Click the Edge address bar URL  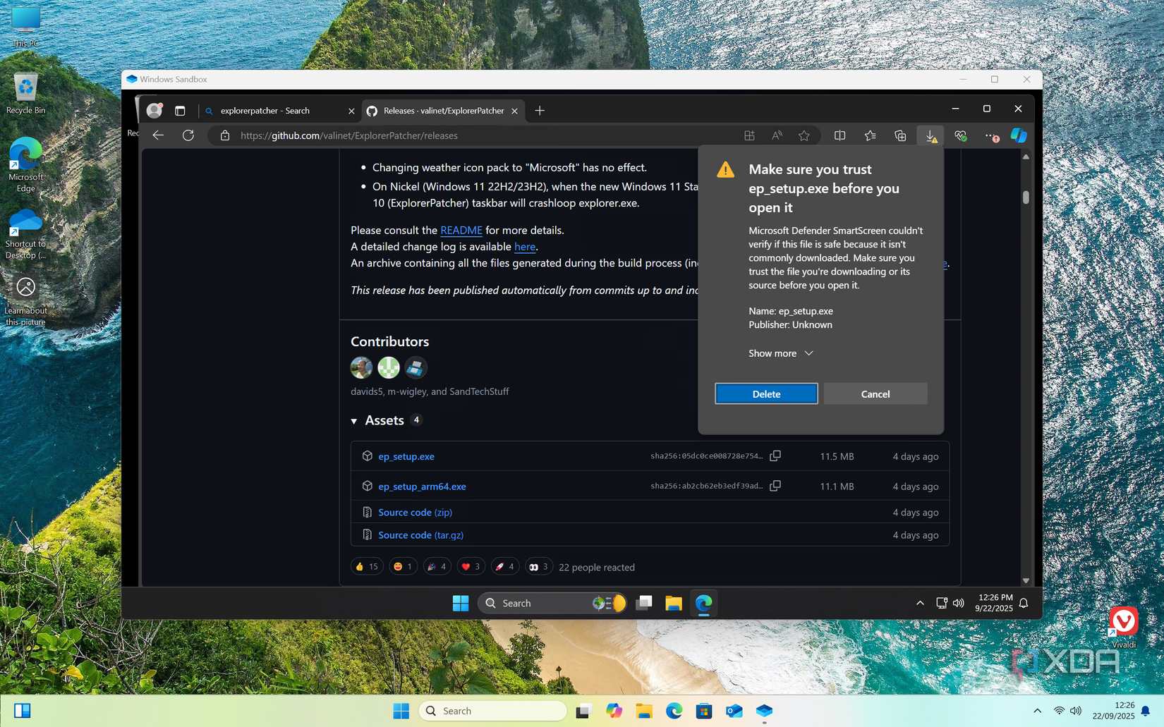(349, 135)
